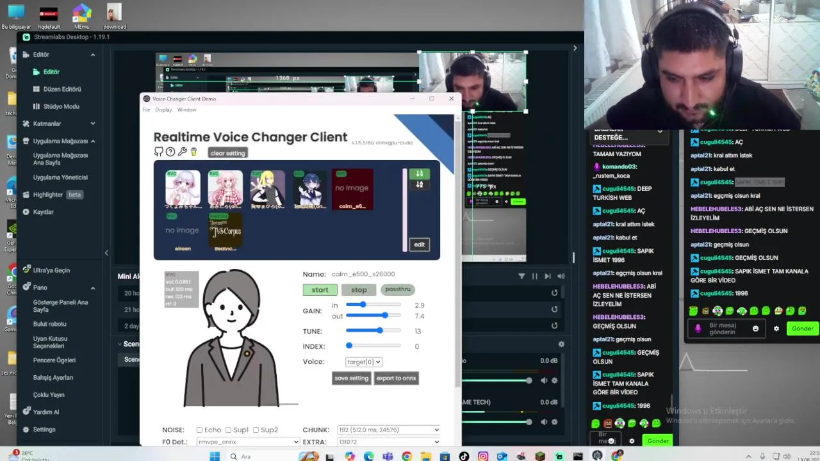Open Microsoft Edge from the taskbar
Screen dimensions: 820x461
point(369,457)
